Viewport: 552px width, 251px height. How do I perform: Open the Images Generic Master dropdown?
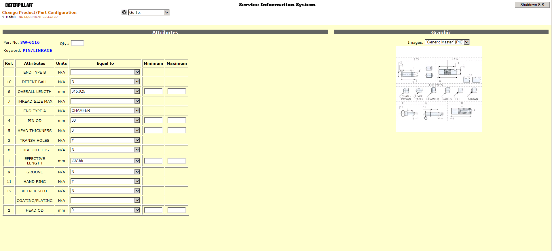447,42
